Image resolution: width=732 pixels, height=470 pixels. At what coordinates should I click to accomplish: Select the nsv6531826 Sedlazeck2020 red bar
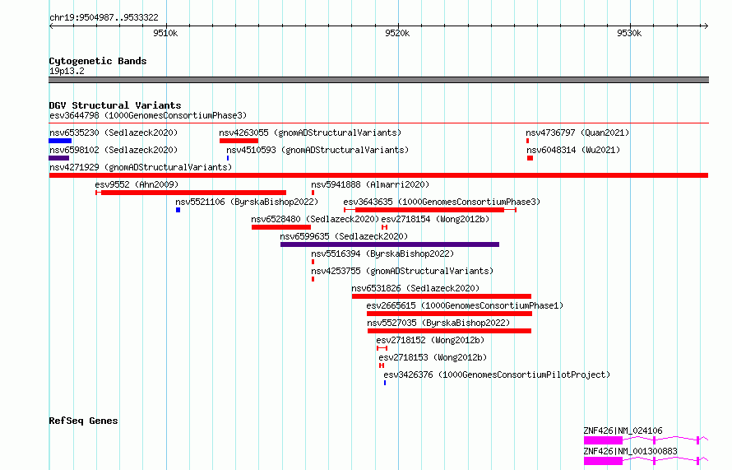(442, 296)
